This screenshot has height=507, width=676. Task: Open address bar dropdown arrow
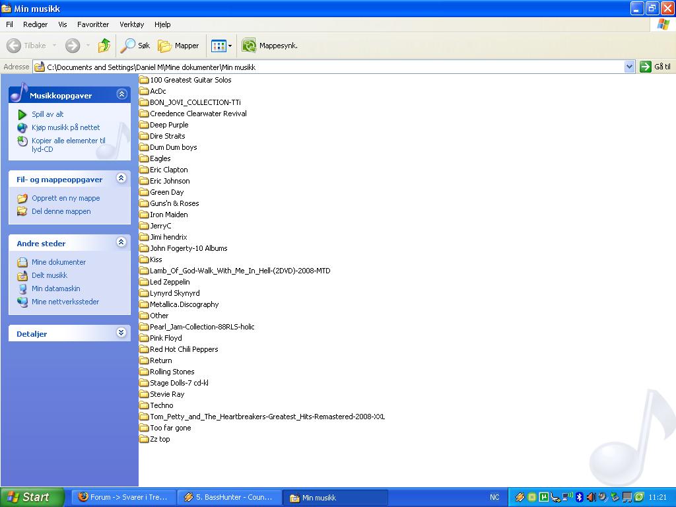coord(629,67)
